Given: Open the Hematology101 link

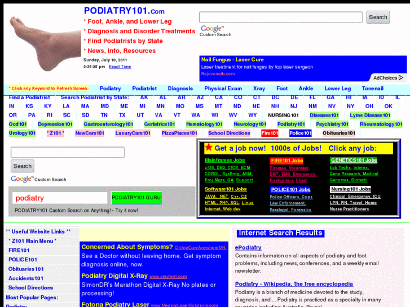Looking at the screenshot, I should tap(204, 124).
